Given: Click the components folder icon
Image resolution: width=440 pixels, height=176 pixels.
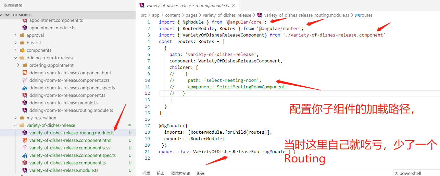Looking at the screenshot, I should (22, 50).
